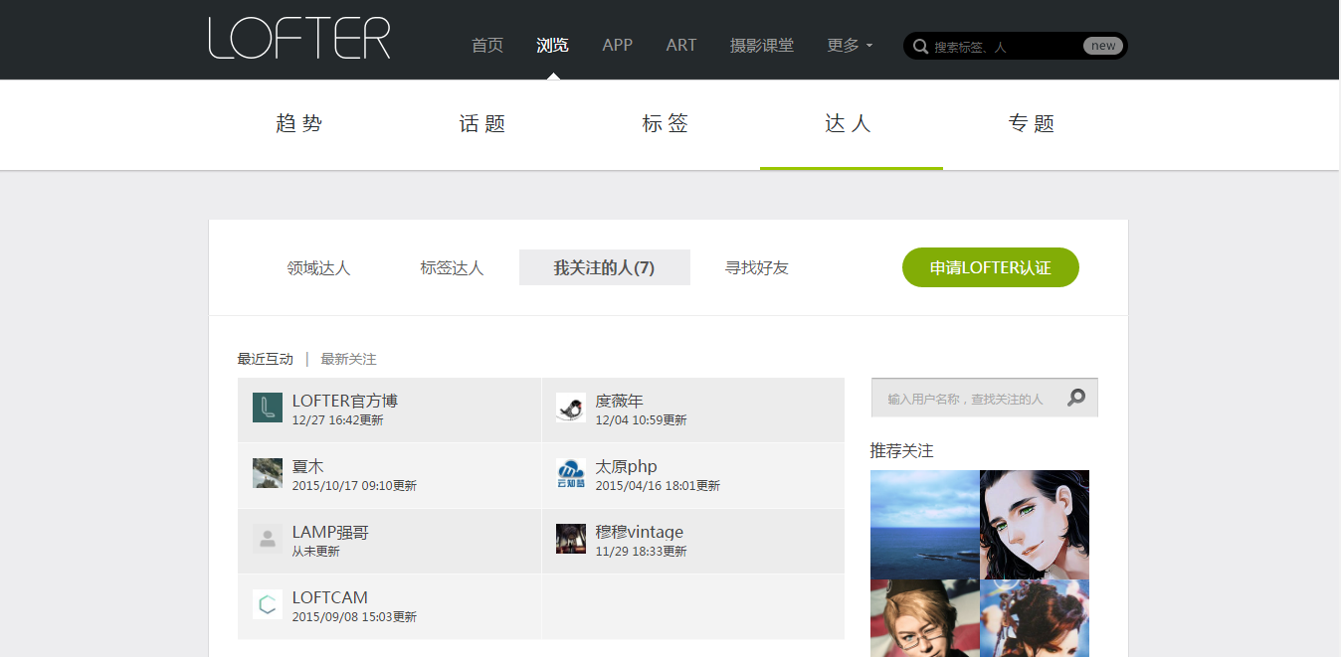Screen dimensions: 1341x657
Task: Click 2015/04/16 18:01更新 timestamp text
Action: pyautogui.click(x=658, y=486)
